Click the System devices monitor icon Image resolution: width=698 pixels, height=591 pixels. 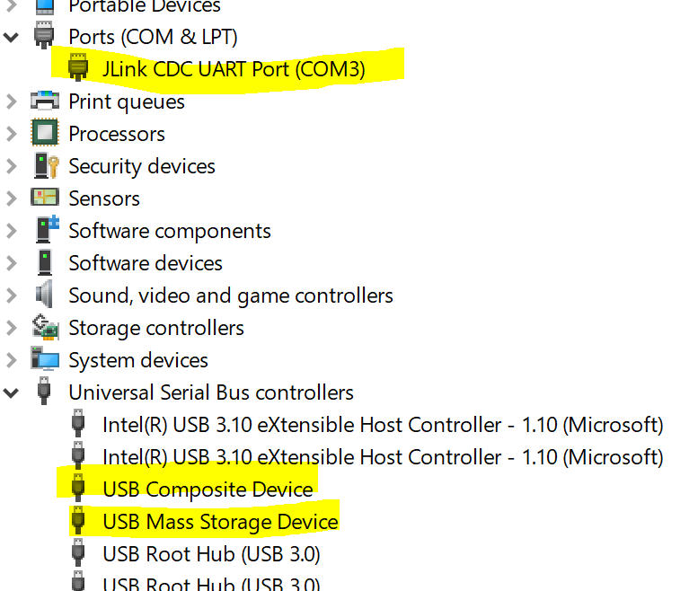[45, 358]
